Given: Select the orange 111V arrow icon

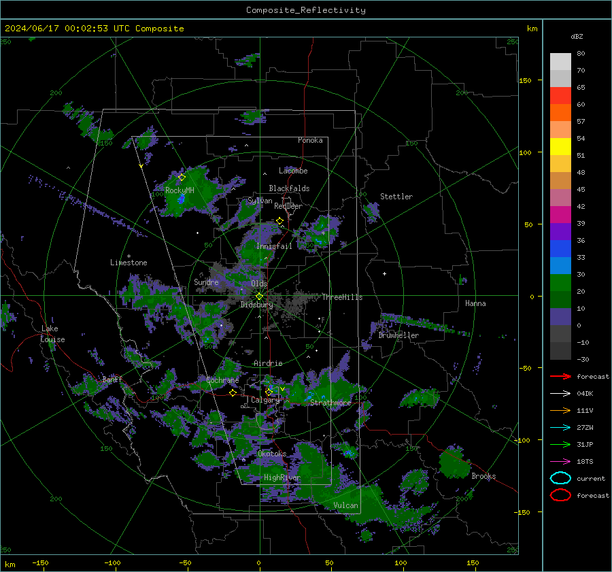Looking at the screenshot, I should pyautogui.click(x=560, y=410).
